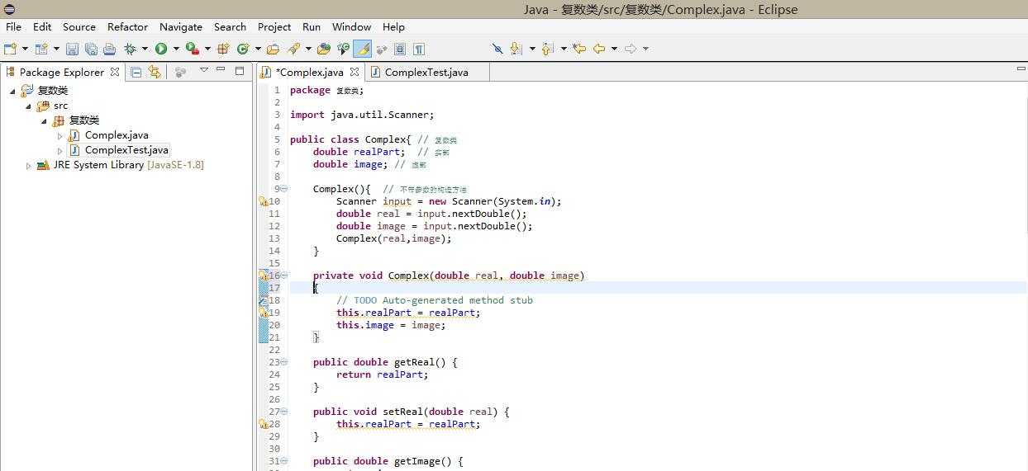Close the *Complex.java editor tab

(x=355, y=72)
